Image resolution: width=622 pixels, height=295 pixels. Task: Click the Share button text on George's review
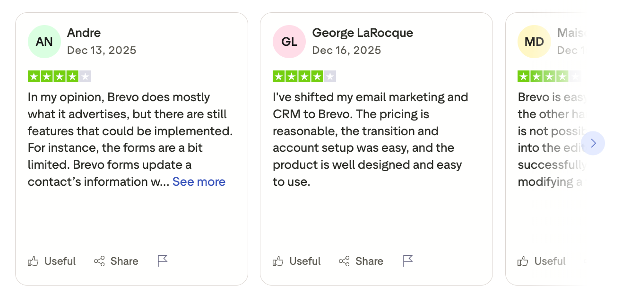pos(369,261)
